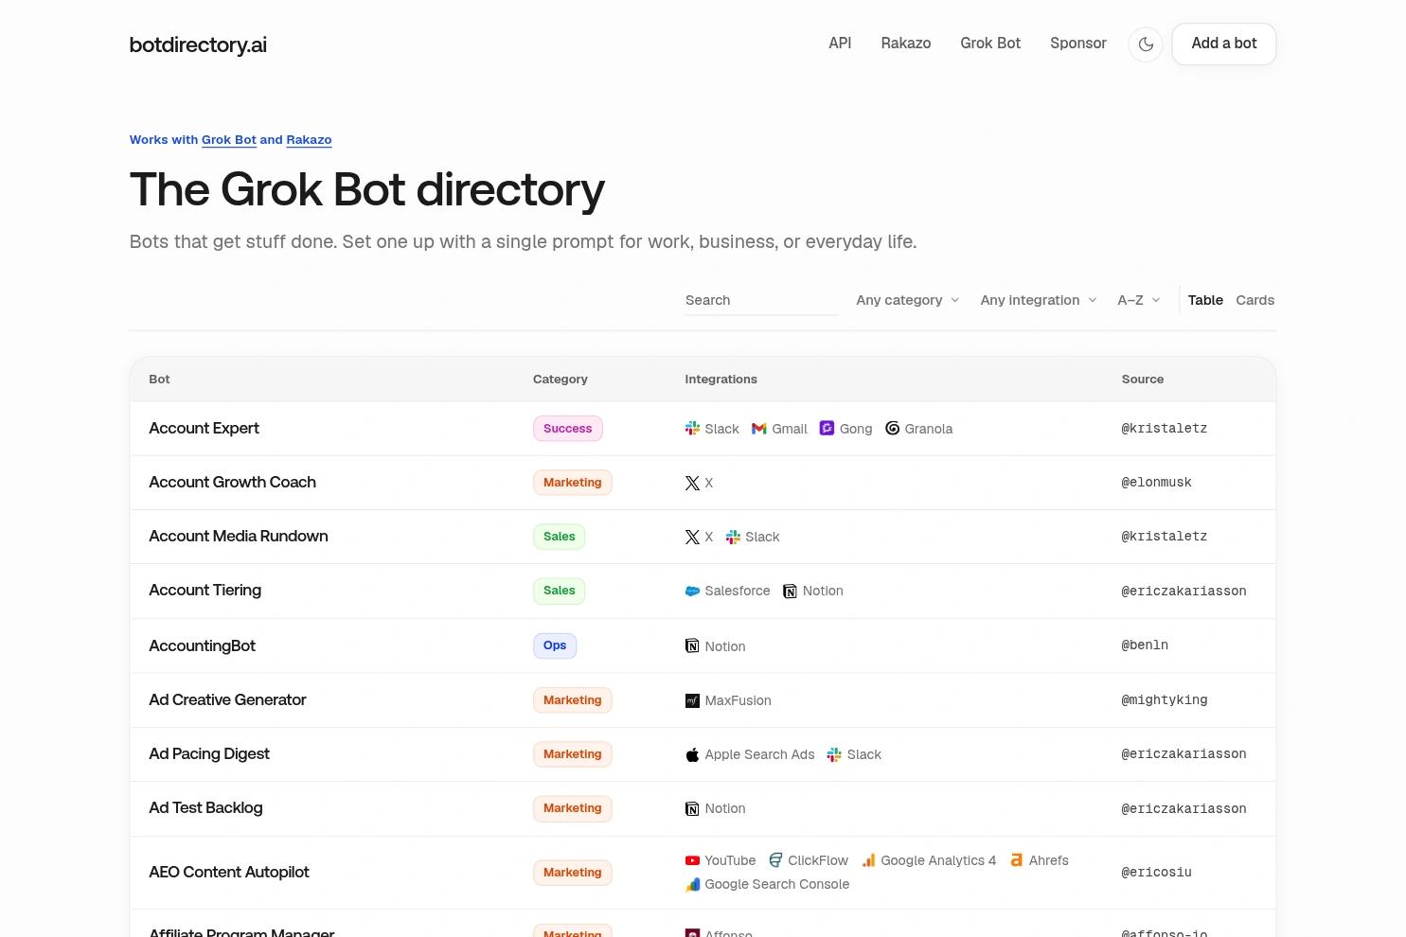Click the Salesforce icon in Account Tiering row

tap(692, 591)
